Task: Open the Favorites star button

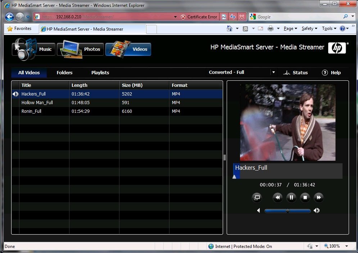Action: pos(19,28)
